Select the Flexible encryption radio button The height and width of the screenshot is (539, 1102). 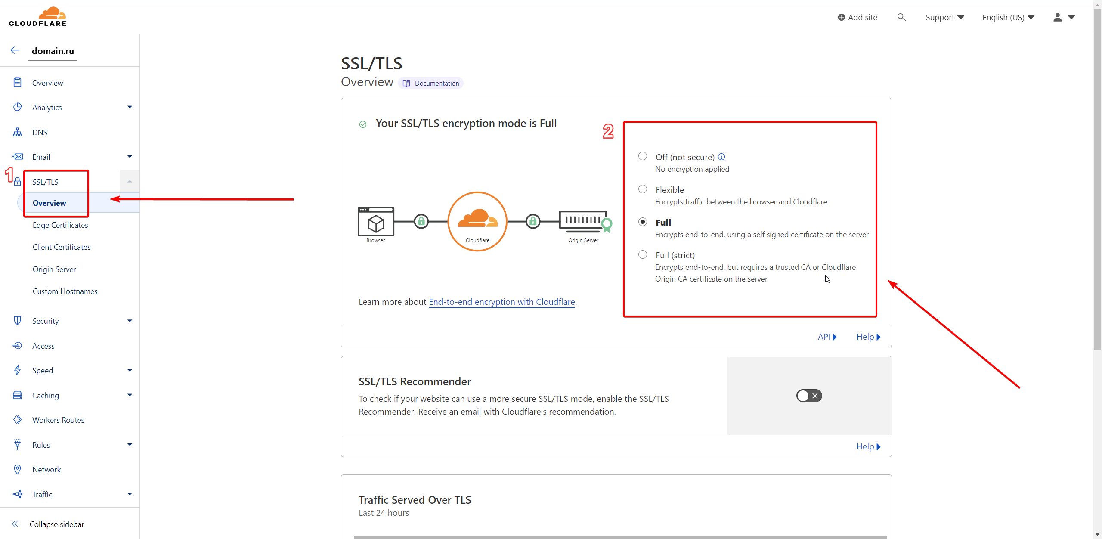pyautogui.click(x=643, y=189)
